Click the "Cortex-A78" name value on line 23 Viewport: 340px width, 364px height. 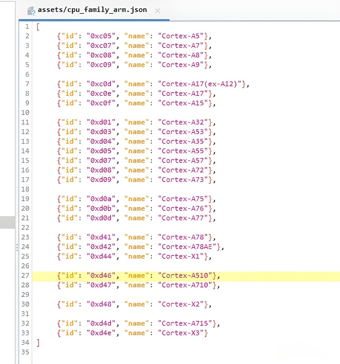183,237
